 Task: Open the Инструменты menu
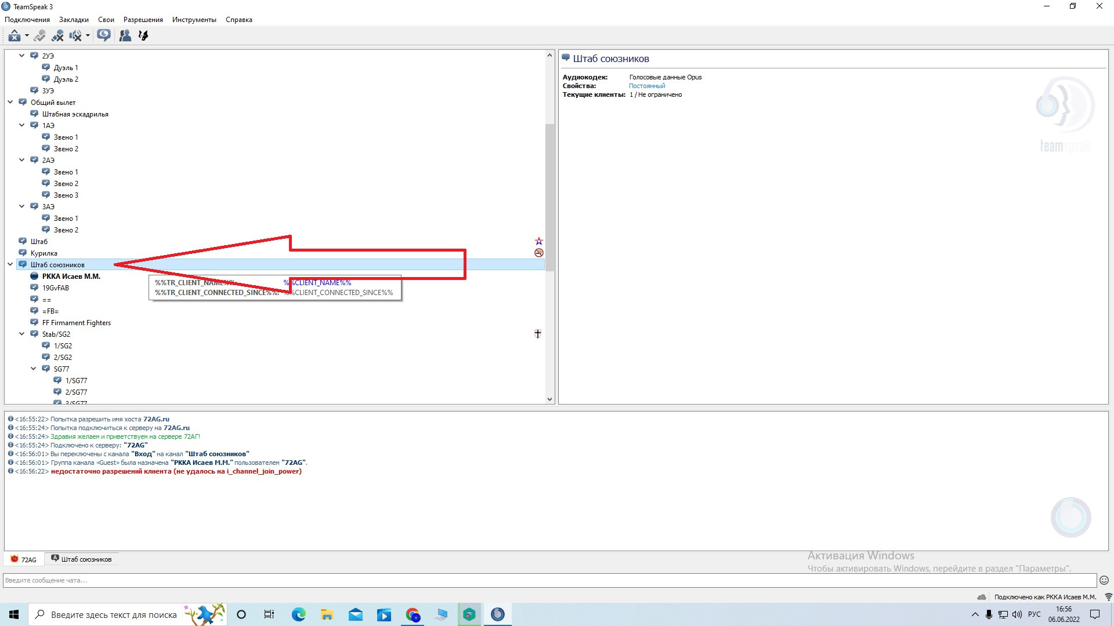[194, 20]
